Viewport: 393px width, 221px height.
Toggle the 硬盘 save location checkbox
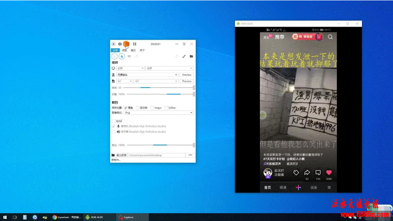coord(126,108)
